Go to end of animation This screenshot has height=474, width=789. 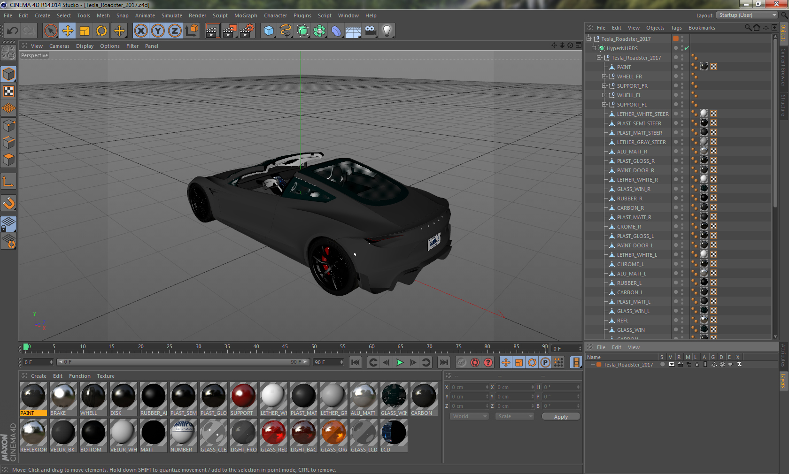click(x=443, y=362)
